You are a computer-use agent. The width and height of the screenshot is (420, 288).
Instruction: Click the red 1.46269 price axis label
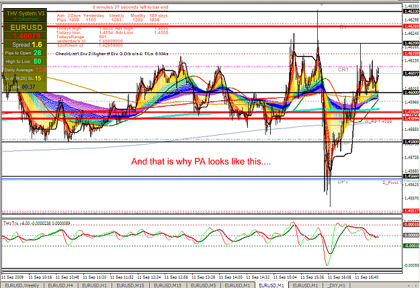411,26
